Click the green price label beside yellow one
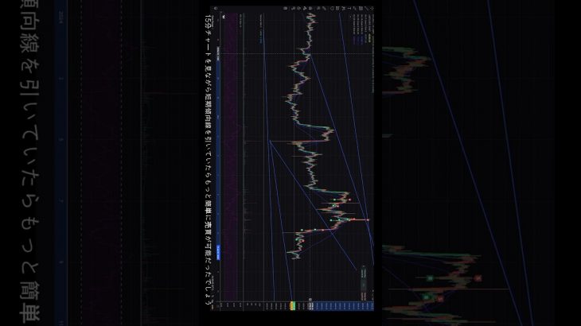This screenshot has width=581, height=326. 294,305
